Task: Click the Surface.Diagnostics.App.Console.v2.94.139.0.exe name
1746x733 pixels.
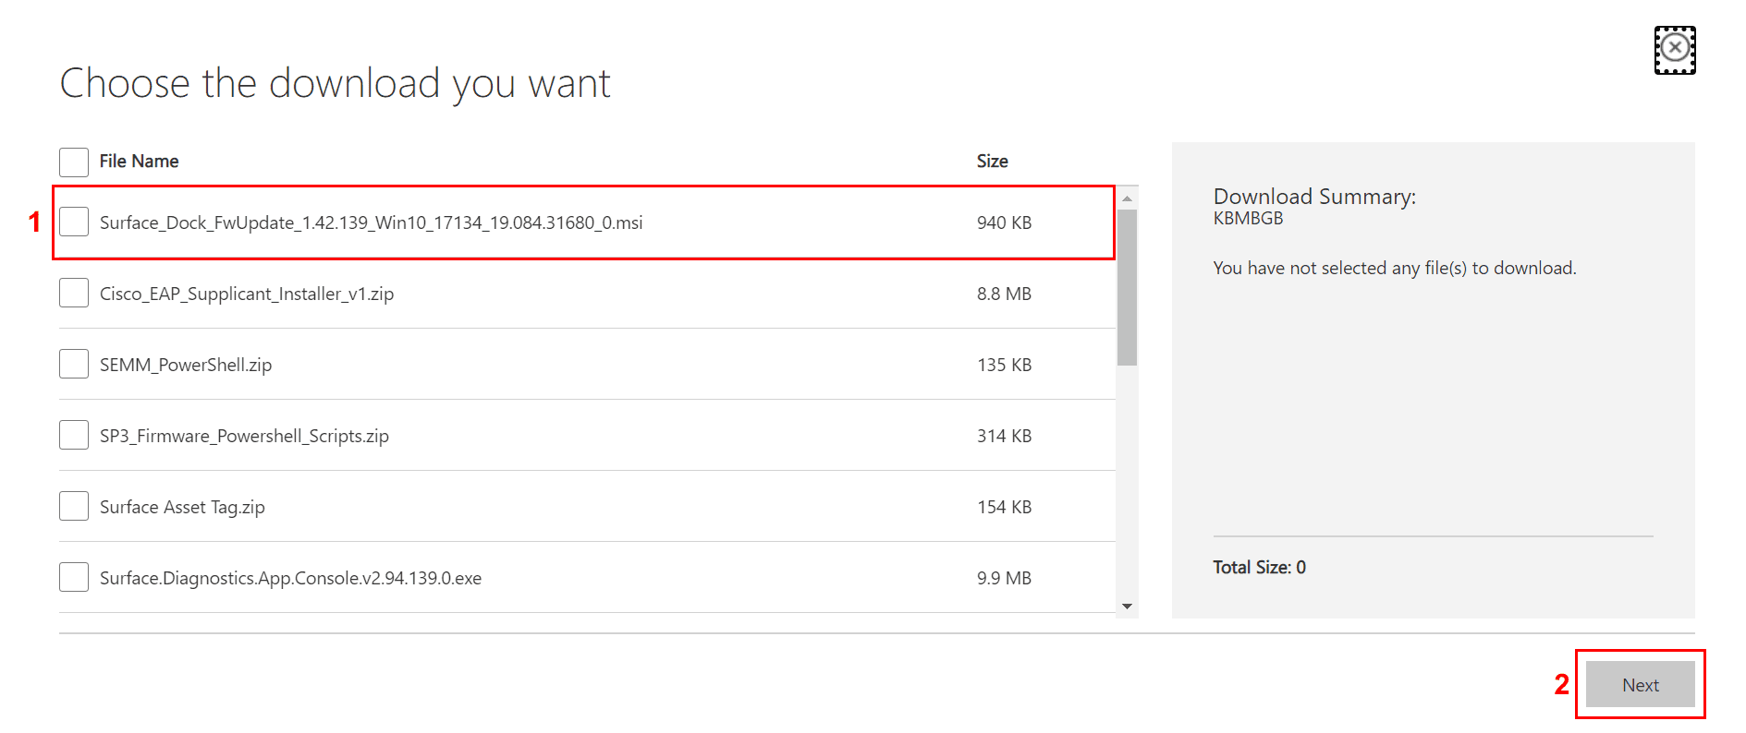Action: (x=290, y=578)
